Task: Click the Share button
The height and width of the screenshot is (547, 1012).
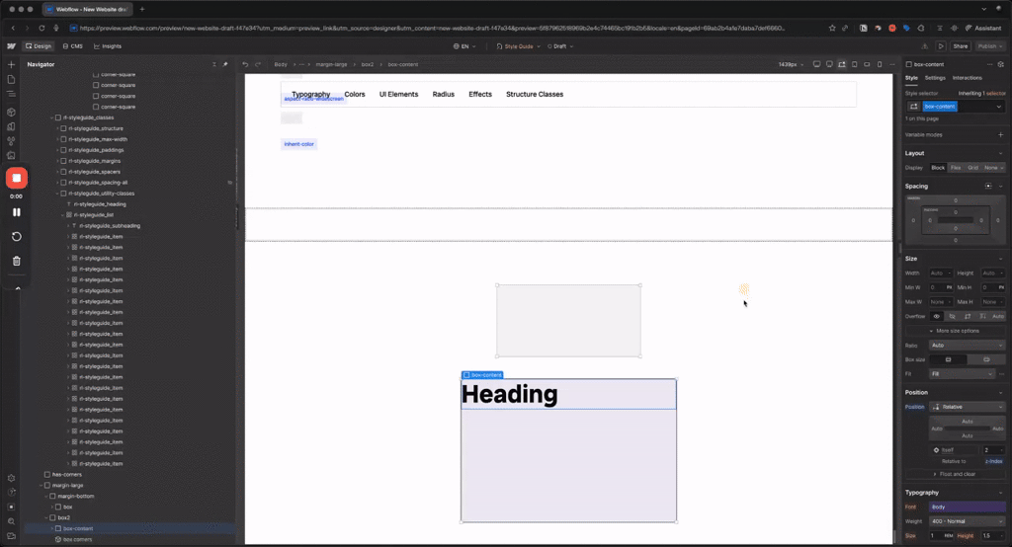Action: pyautogui.click(x=961, y=46)
